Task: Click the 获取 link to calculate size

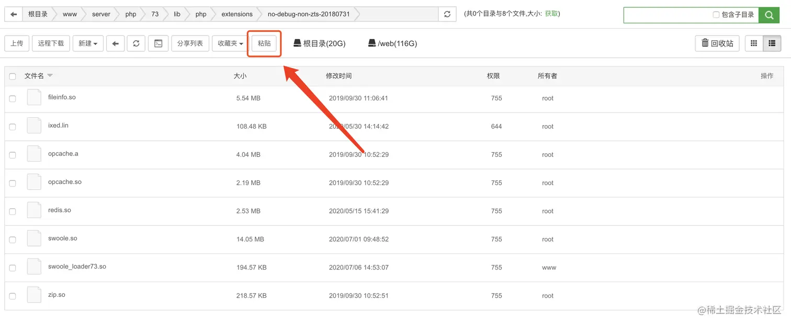Action: pyautogui.click(x=551, y=14)
